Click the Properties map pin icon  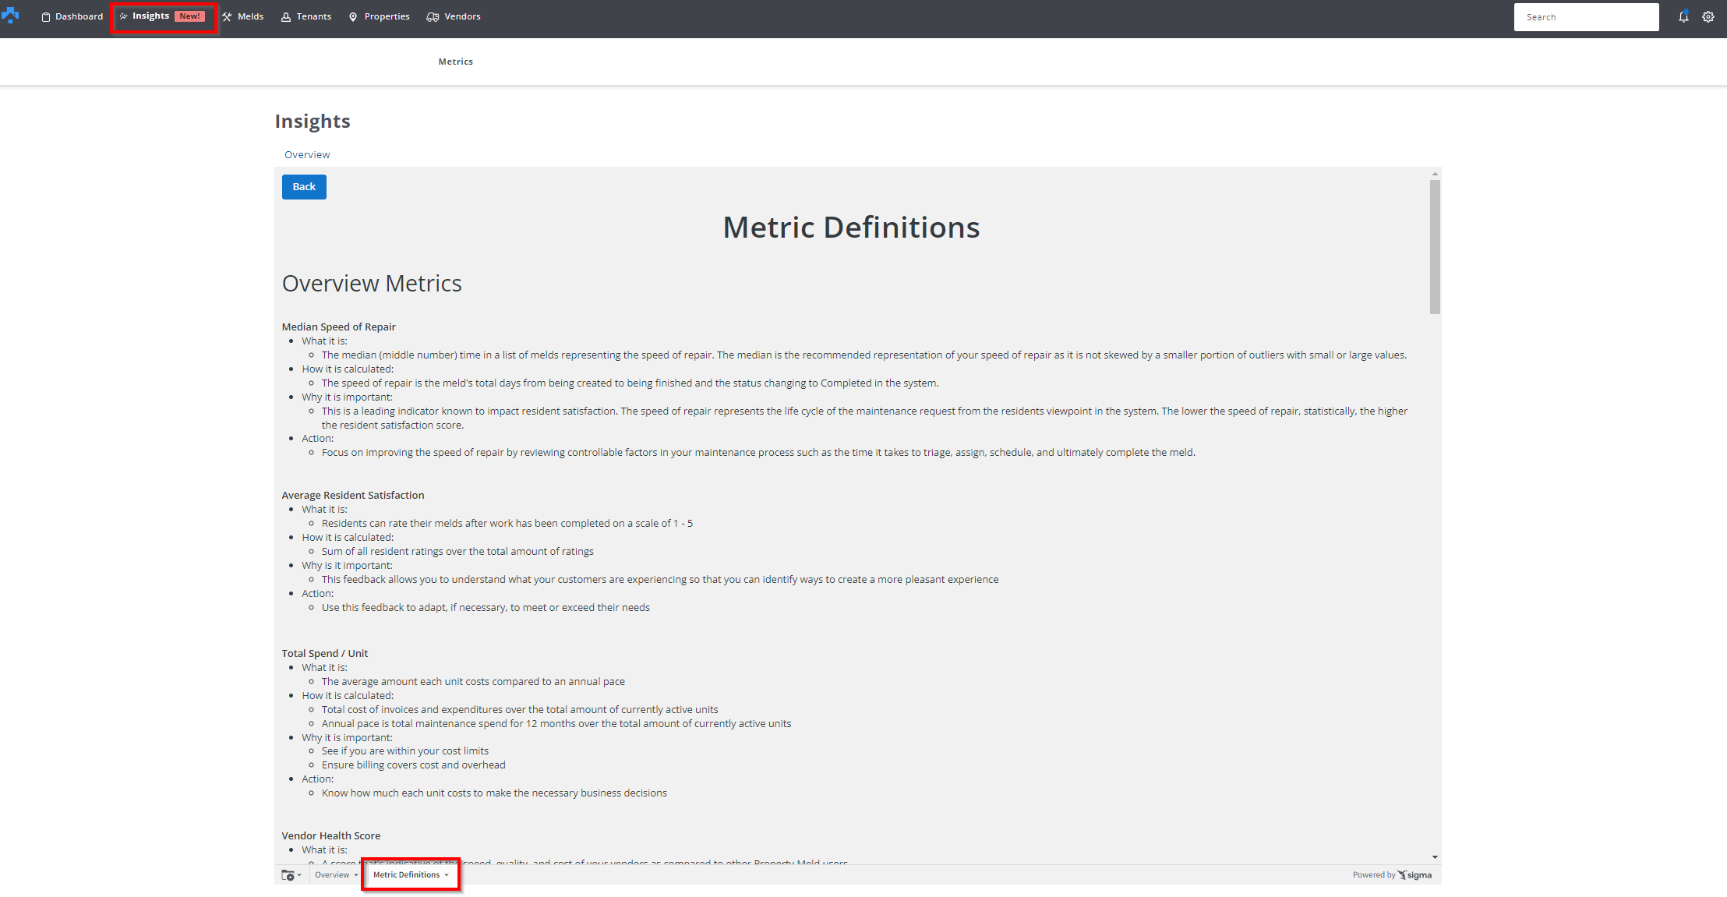[353, 17]
